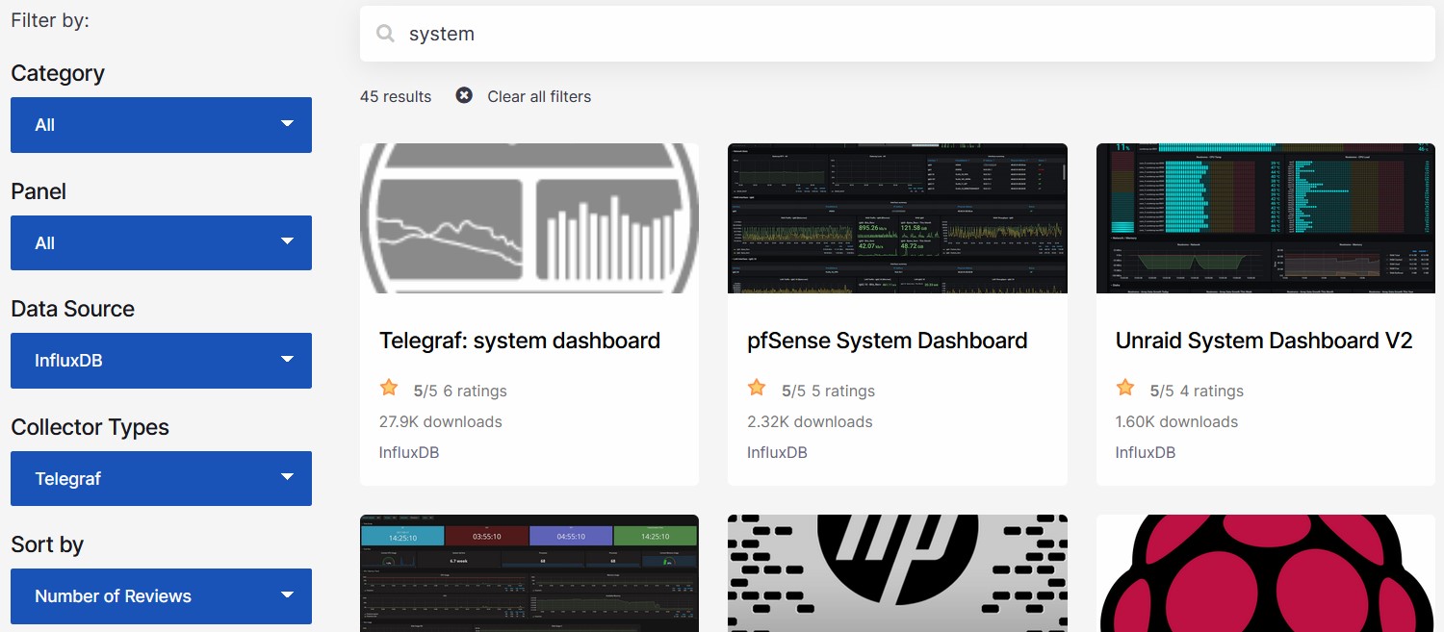Open the pfSense System Dashboard title

pos(887,341)
